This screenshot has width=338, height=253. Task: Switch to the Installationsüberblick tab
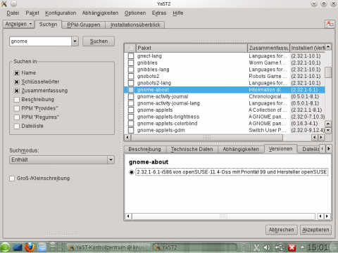tap(135, 25)
